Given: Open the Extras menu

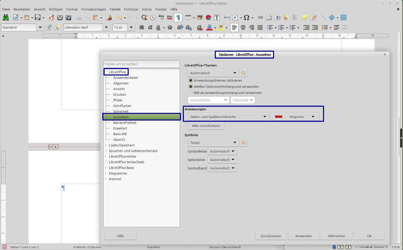Looking at the screenshot, I should [x=147, y=9].
